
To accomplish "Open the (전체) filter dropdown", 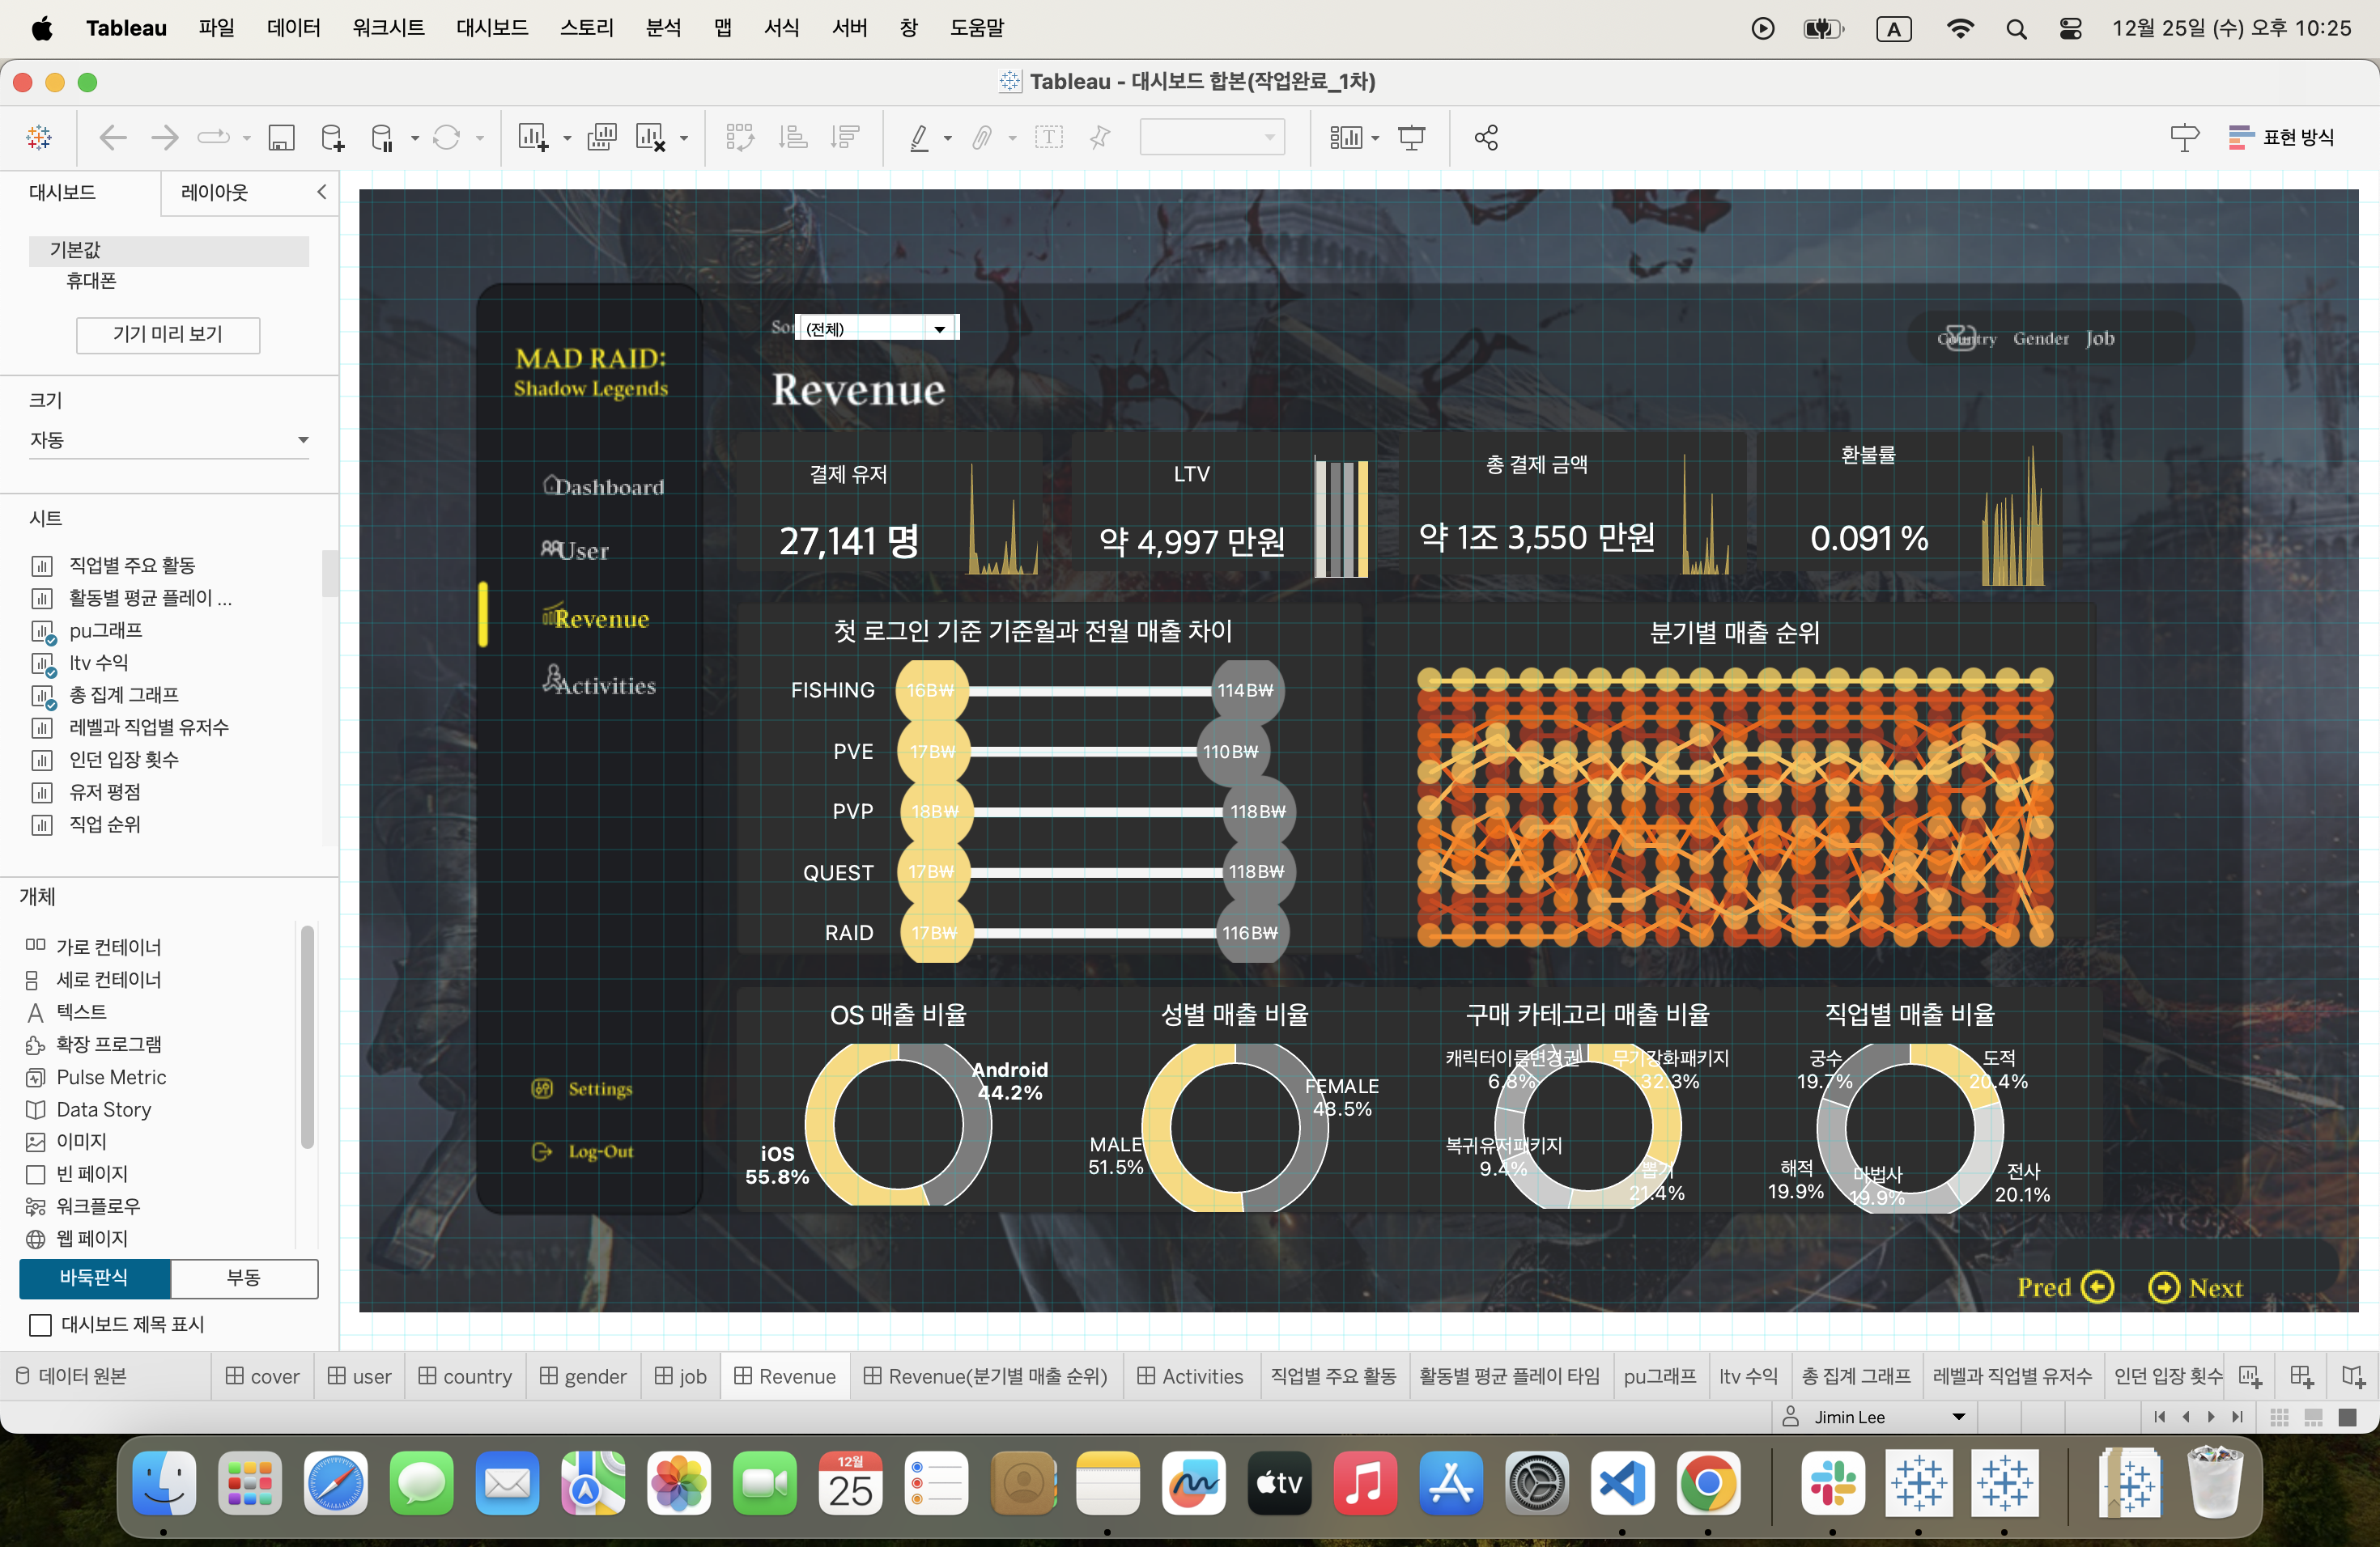I will point(877,328).
